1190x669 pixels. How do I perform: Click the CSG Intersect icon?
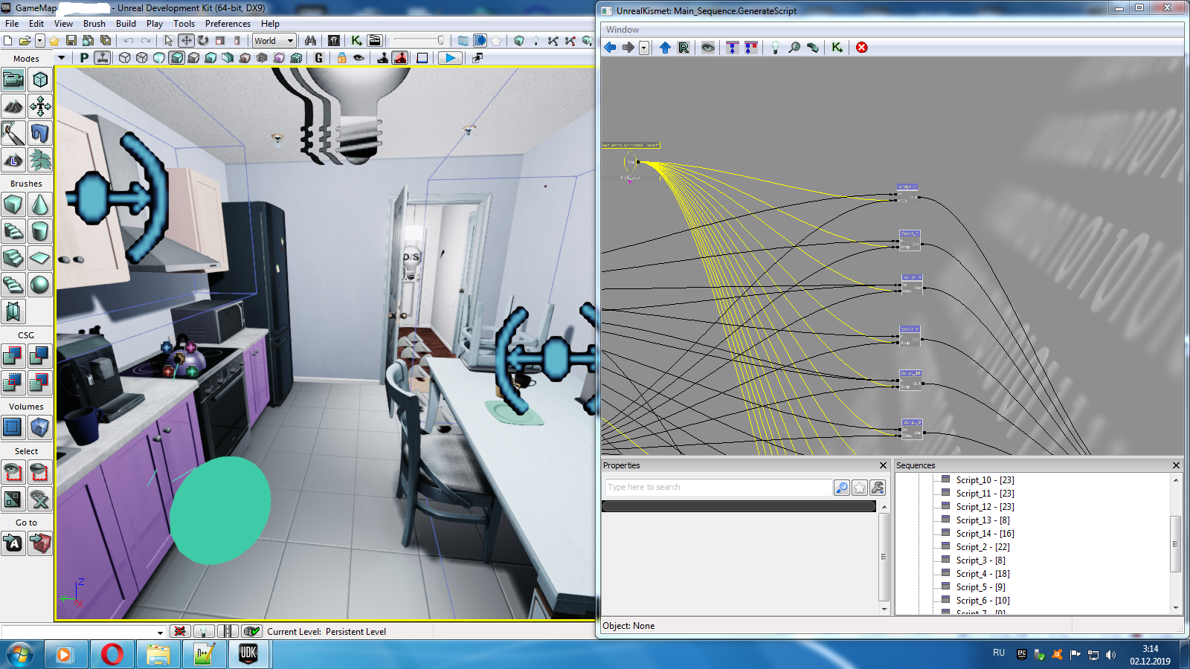click(13, 383)
